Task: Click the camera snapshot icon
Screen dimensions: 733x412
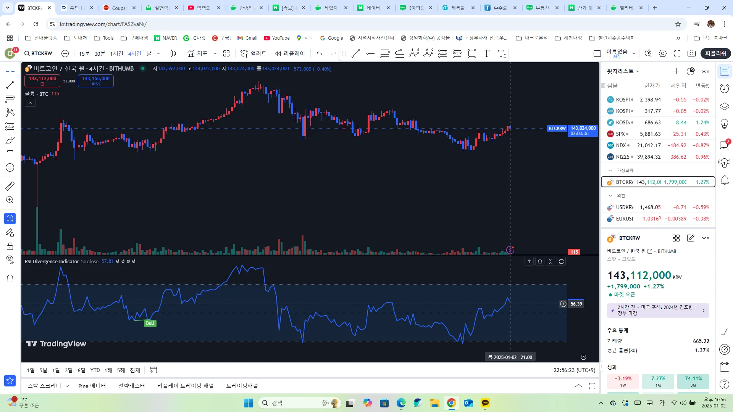Action: (691, 53)
